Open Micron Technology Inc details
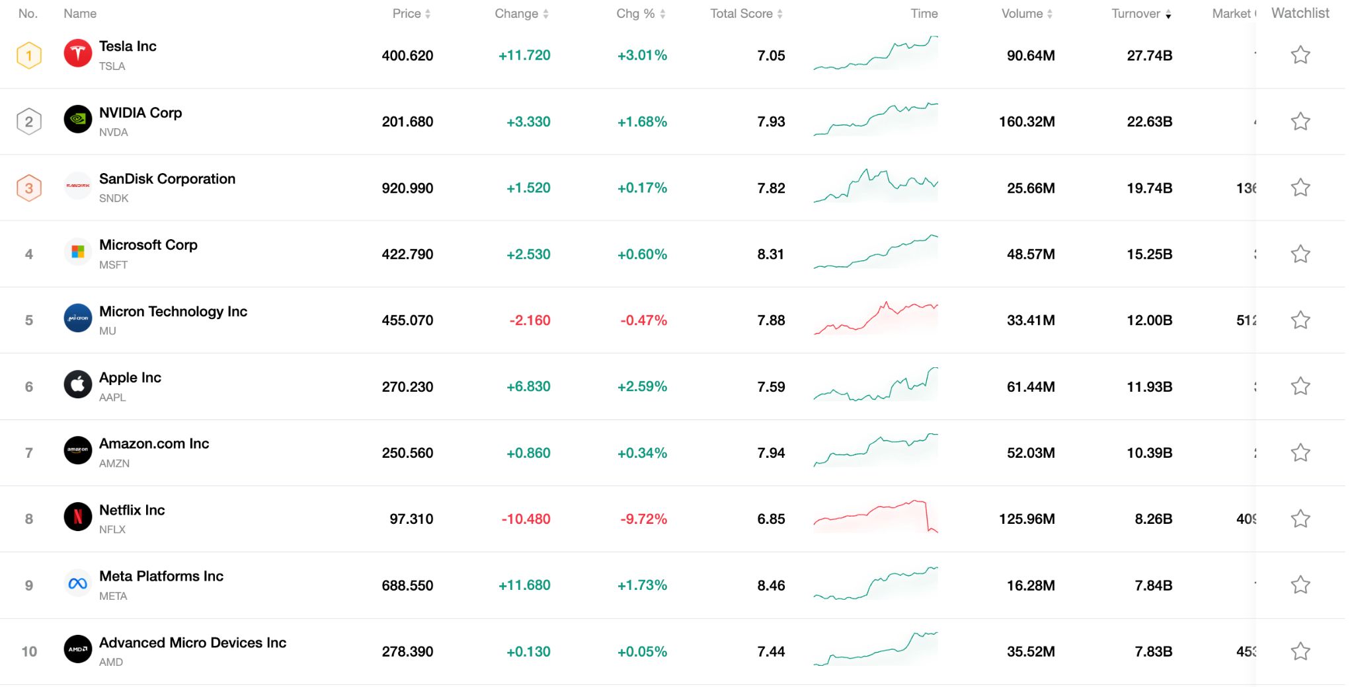 pos(173,311)
